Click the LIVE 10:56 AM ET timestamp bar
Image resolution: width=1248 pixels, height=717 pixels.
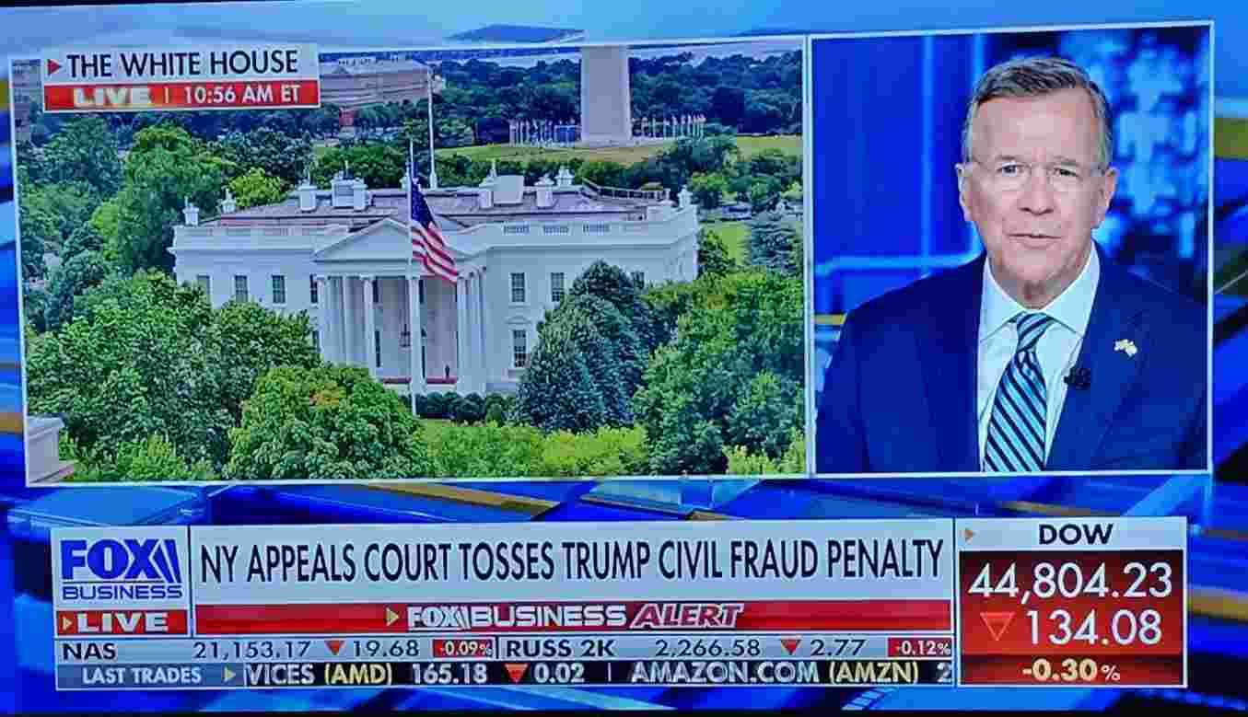pos(181,95)
